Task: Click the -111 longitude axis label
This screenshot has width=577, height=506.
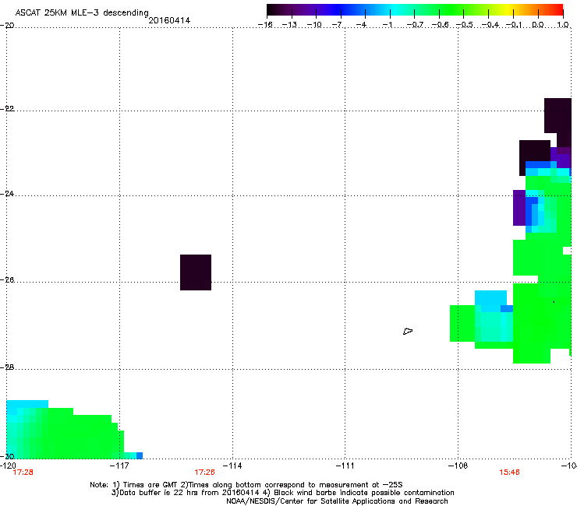Action: coord(345,466)
